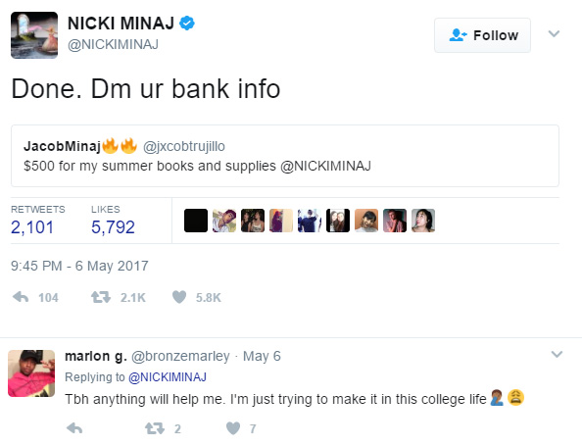Click the reply arrow icon under Nicki's tweet

[x=21, y=297]
